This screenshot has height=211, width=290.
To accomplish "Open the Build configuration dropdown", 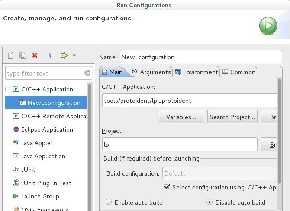I will tap(219, 173).
